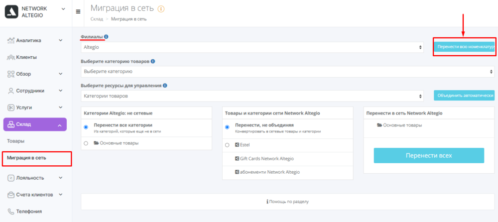The image size is (498, 222).
Task: Click the Обзор grid icon
Action: click(11, 74)
